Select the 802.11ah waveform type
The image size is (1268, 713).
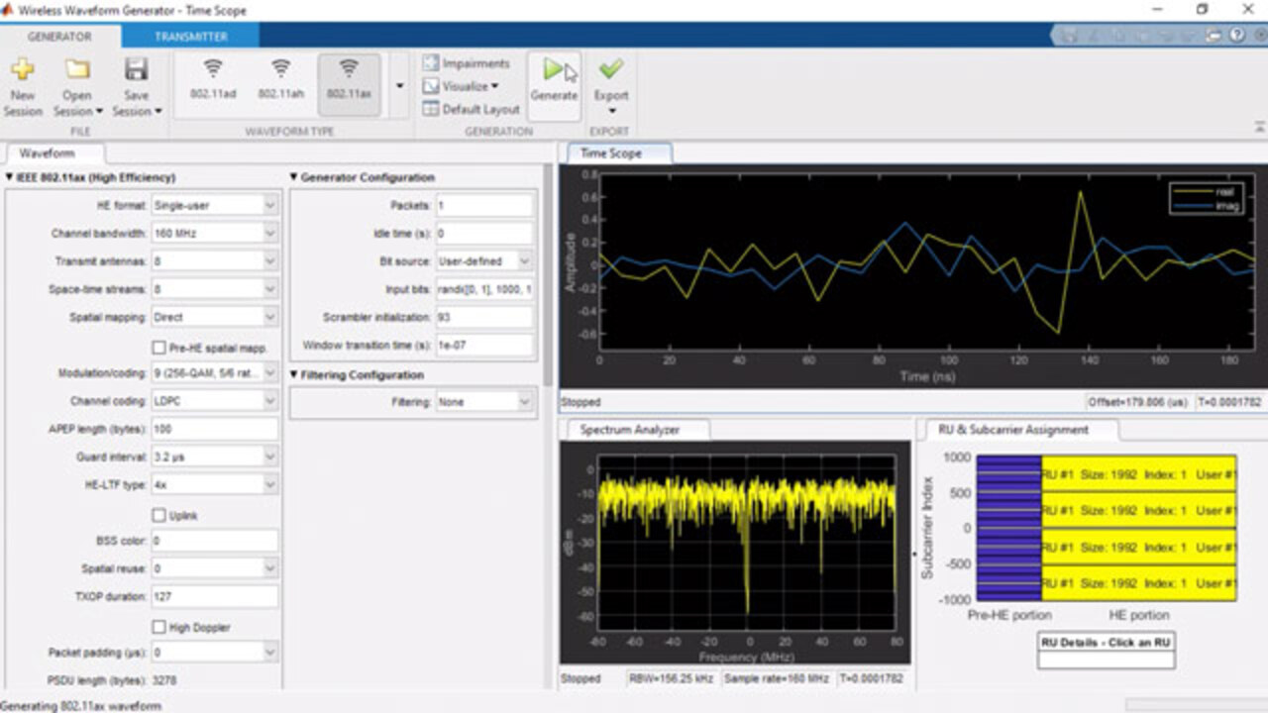click(280, 80)
